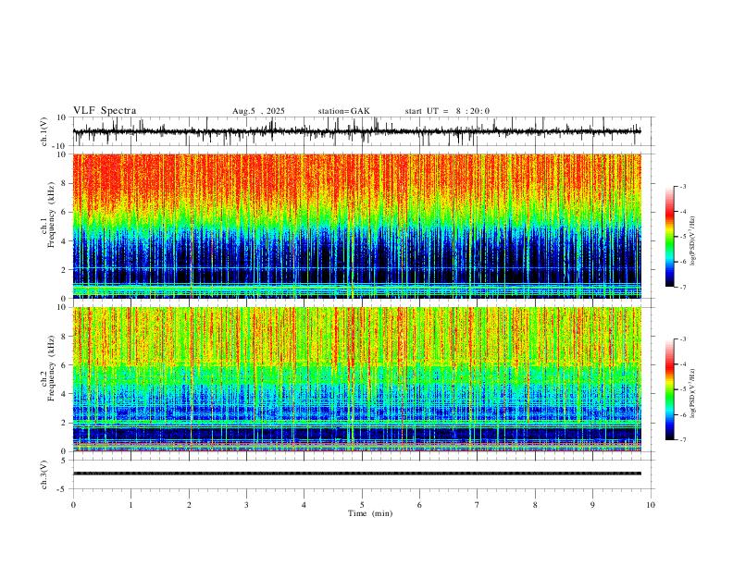The height and width of the screenshot is (566, 733).
Task: Click the ch.2 "log(PSD)(V²/Hz)" colorbar label
Action: 692,394
